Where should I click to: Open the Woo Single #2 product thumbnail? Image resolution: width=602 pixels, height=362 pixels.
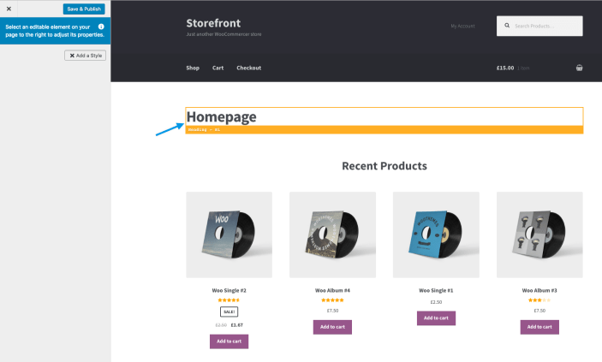229,235
